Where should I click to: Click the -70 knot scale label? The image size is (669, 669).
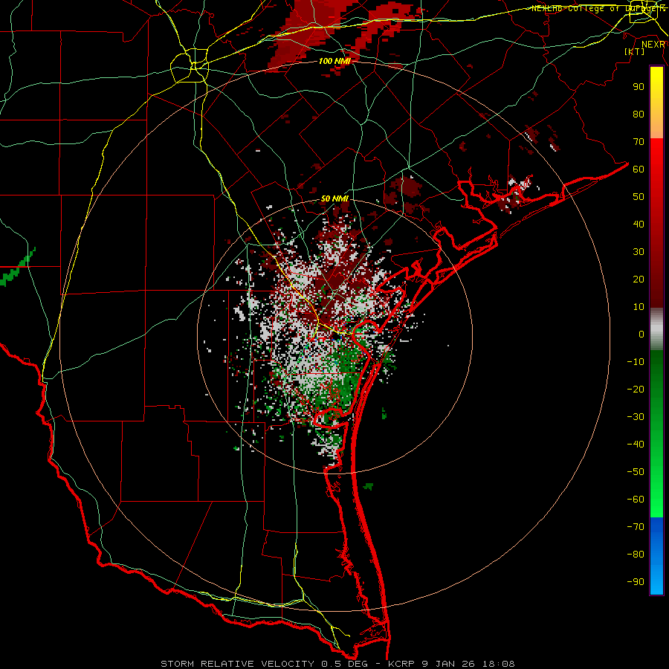[636, 527]
